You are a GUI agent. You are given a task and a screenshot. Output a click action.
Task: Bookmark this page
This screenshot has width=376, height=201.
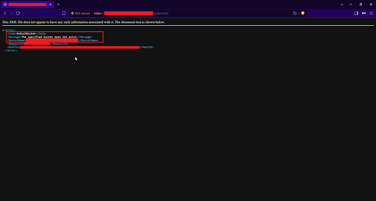click(x=64, y=13)
